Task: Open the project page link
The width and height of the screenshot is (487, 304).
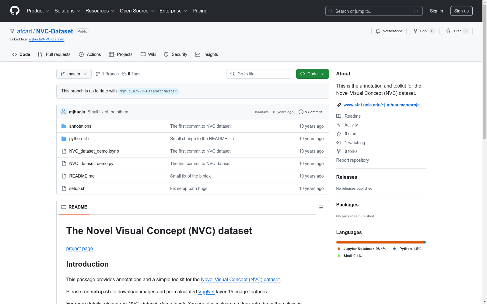Action: point(79,249)
